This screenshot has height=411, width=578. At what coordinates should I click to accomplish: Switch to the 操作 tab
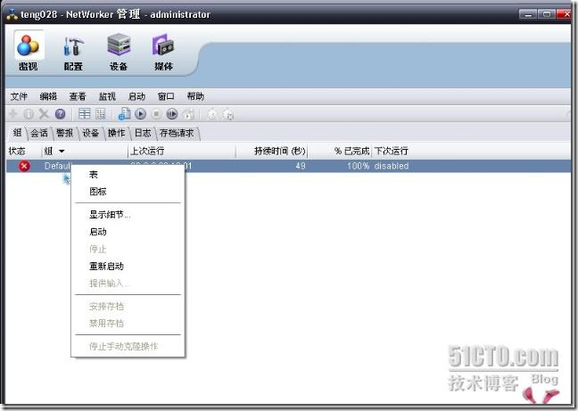click(x=116, y=133)
